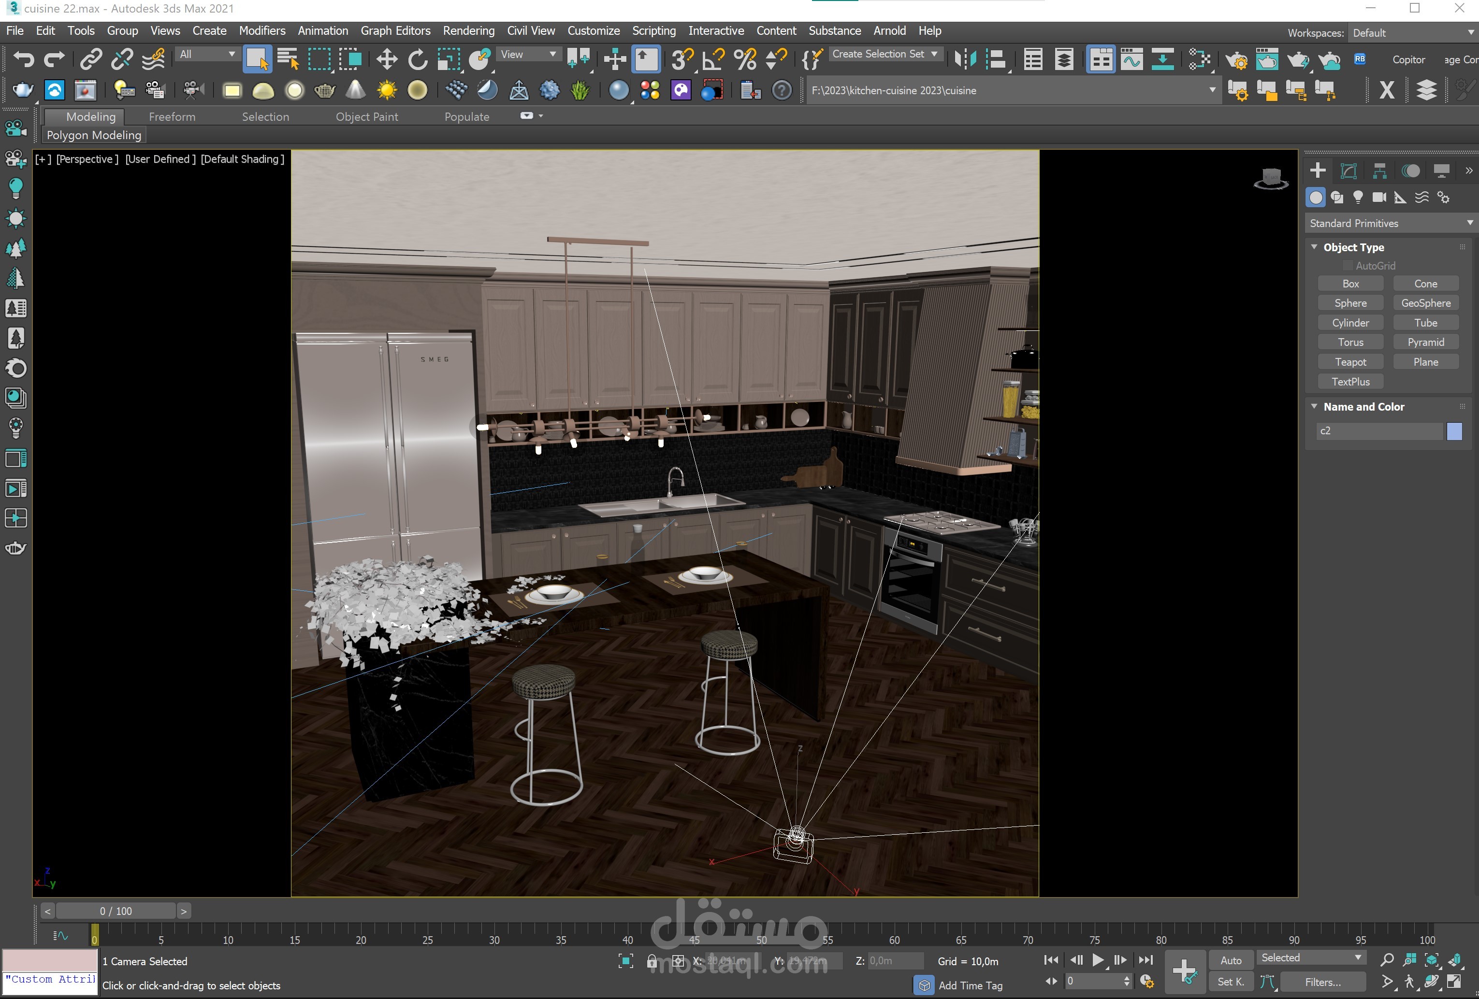Activate the Select and Rotate tool

[x=418, y=59]
